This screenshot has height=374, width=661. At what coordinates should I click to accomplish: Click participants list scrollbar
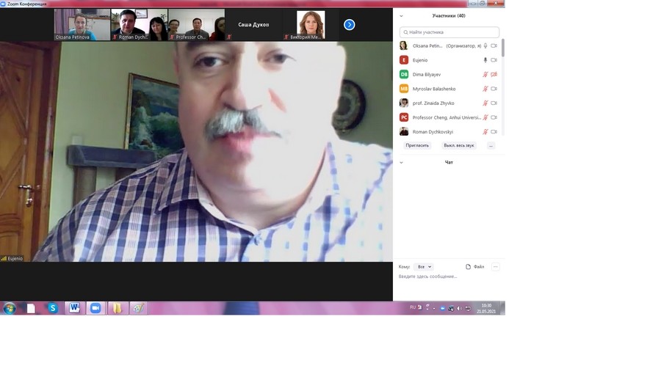[x=503, y=48]
